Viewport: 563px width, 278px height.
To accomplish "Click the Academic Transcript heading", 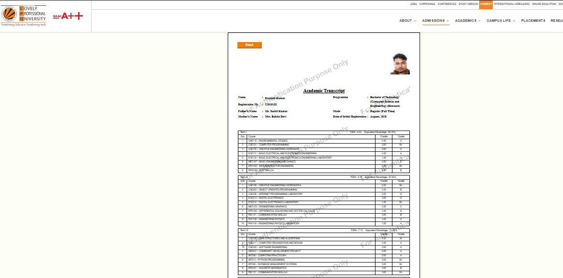I will point(324,91).
